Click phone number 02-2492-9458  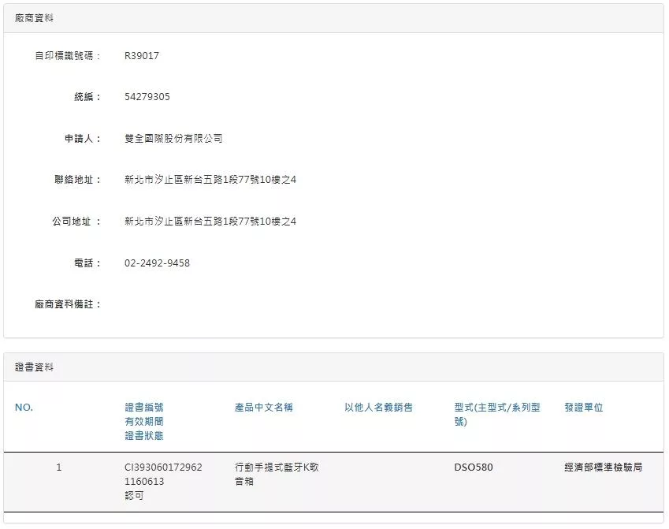(157, 263)
